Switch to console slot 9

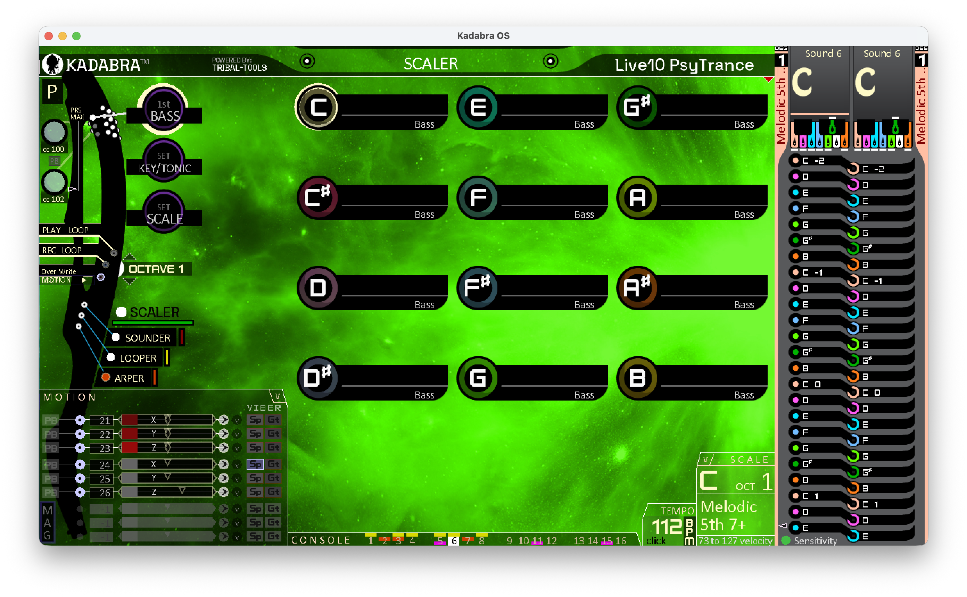click(x=510, y=540)
